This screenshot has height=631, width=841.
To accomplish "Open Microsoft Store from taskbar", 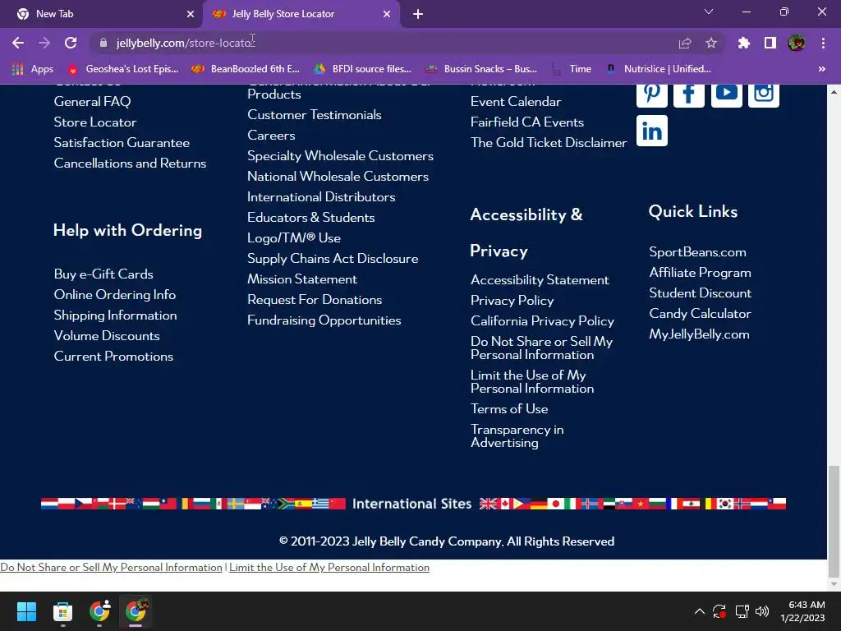I will 62,611.
